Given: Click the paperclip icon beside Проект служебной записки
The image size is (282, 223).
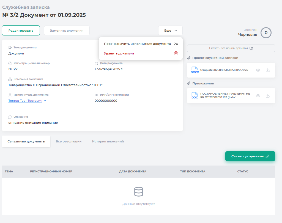Looking at the screenshot, I should pos(189,58).
